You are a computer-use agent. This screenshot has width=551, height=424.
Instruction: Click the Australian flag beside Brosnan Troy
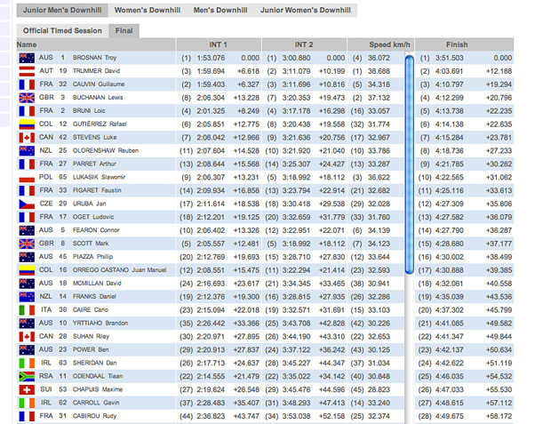[x=26, y=58]
